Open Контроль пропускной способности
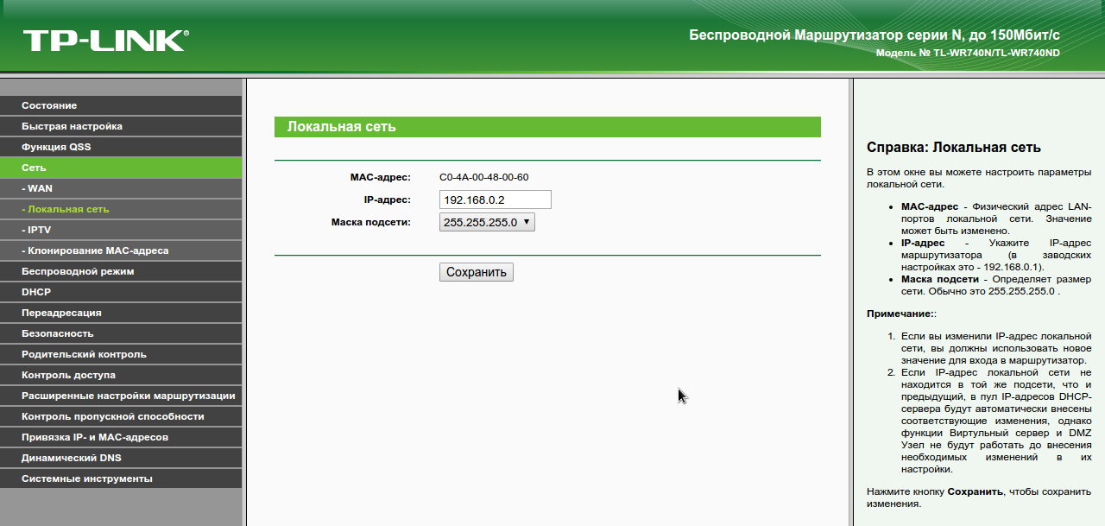The height and width of the screenshot is (526, 1105). click(x=121, y=416)
